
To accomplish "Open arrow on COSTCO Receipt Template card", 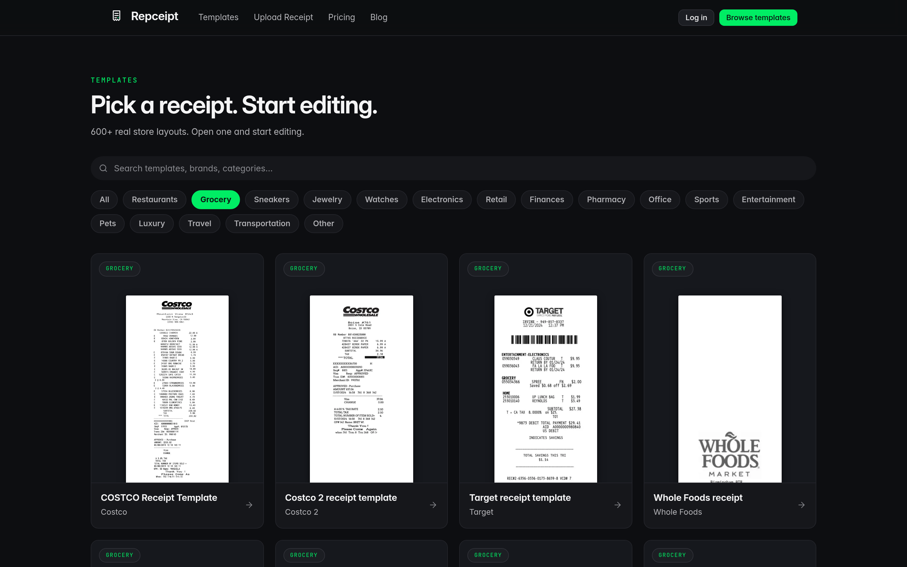I will pos(249,505).
